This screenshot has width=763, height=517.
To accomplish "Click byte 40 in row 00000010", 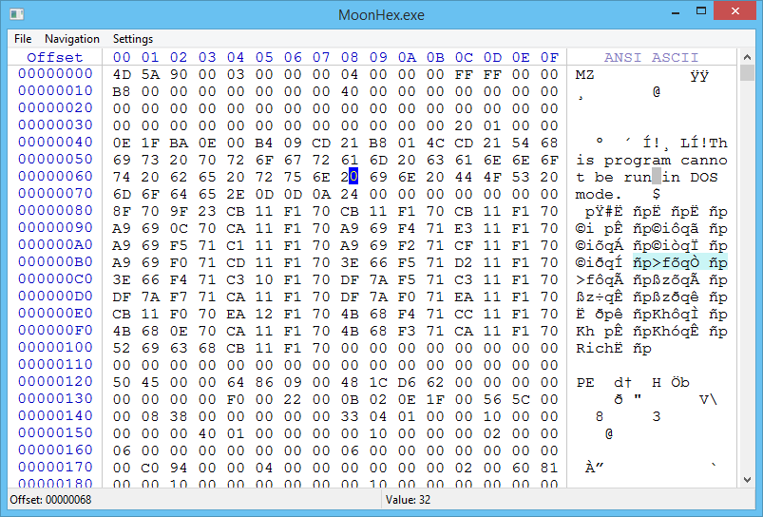I will 350,91.
